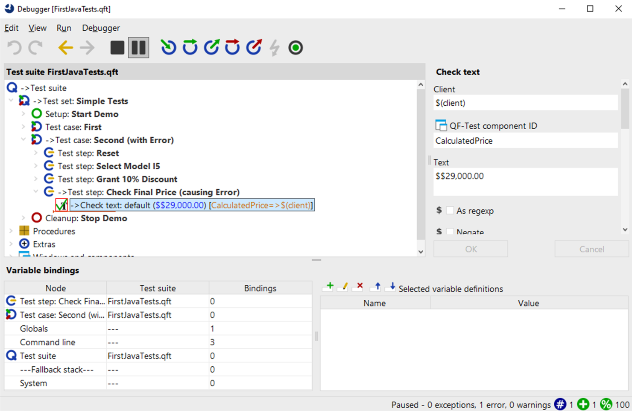Select the System row in bindings table
The height and width of the screenshot is (411, 632).
coord(158,383)
